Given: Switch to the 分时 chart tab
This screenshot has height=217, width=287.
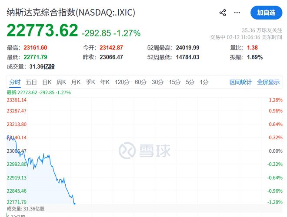Looking at the screenshot, I should [15, 82].
